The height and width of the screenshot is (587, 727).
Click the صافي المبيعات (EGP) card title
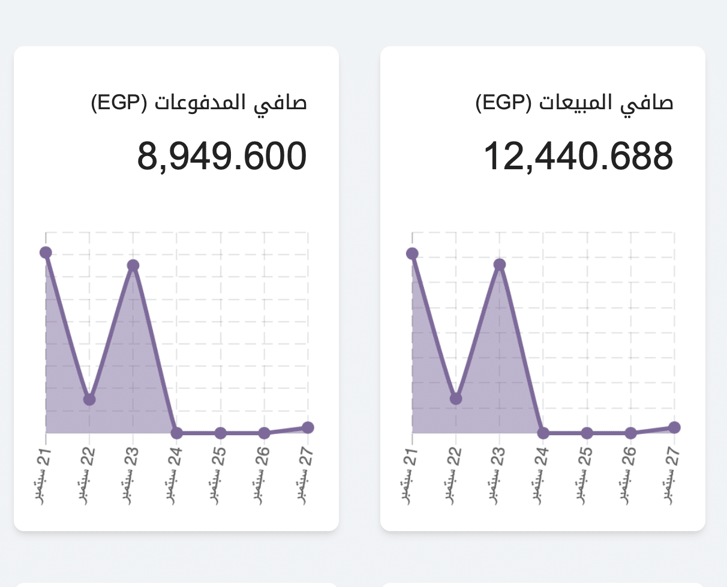(575, 103)
